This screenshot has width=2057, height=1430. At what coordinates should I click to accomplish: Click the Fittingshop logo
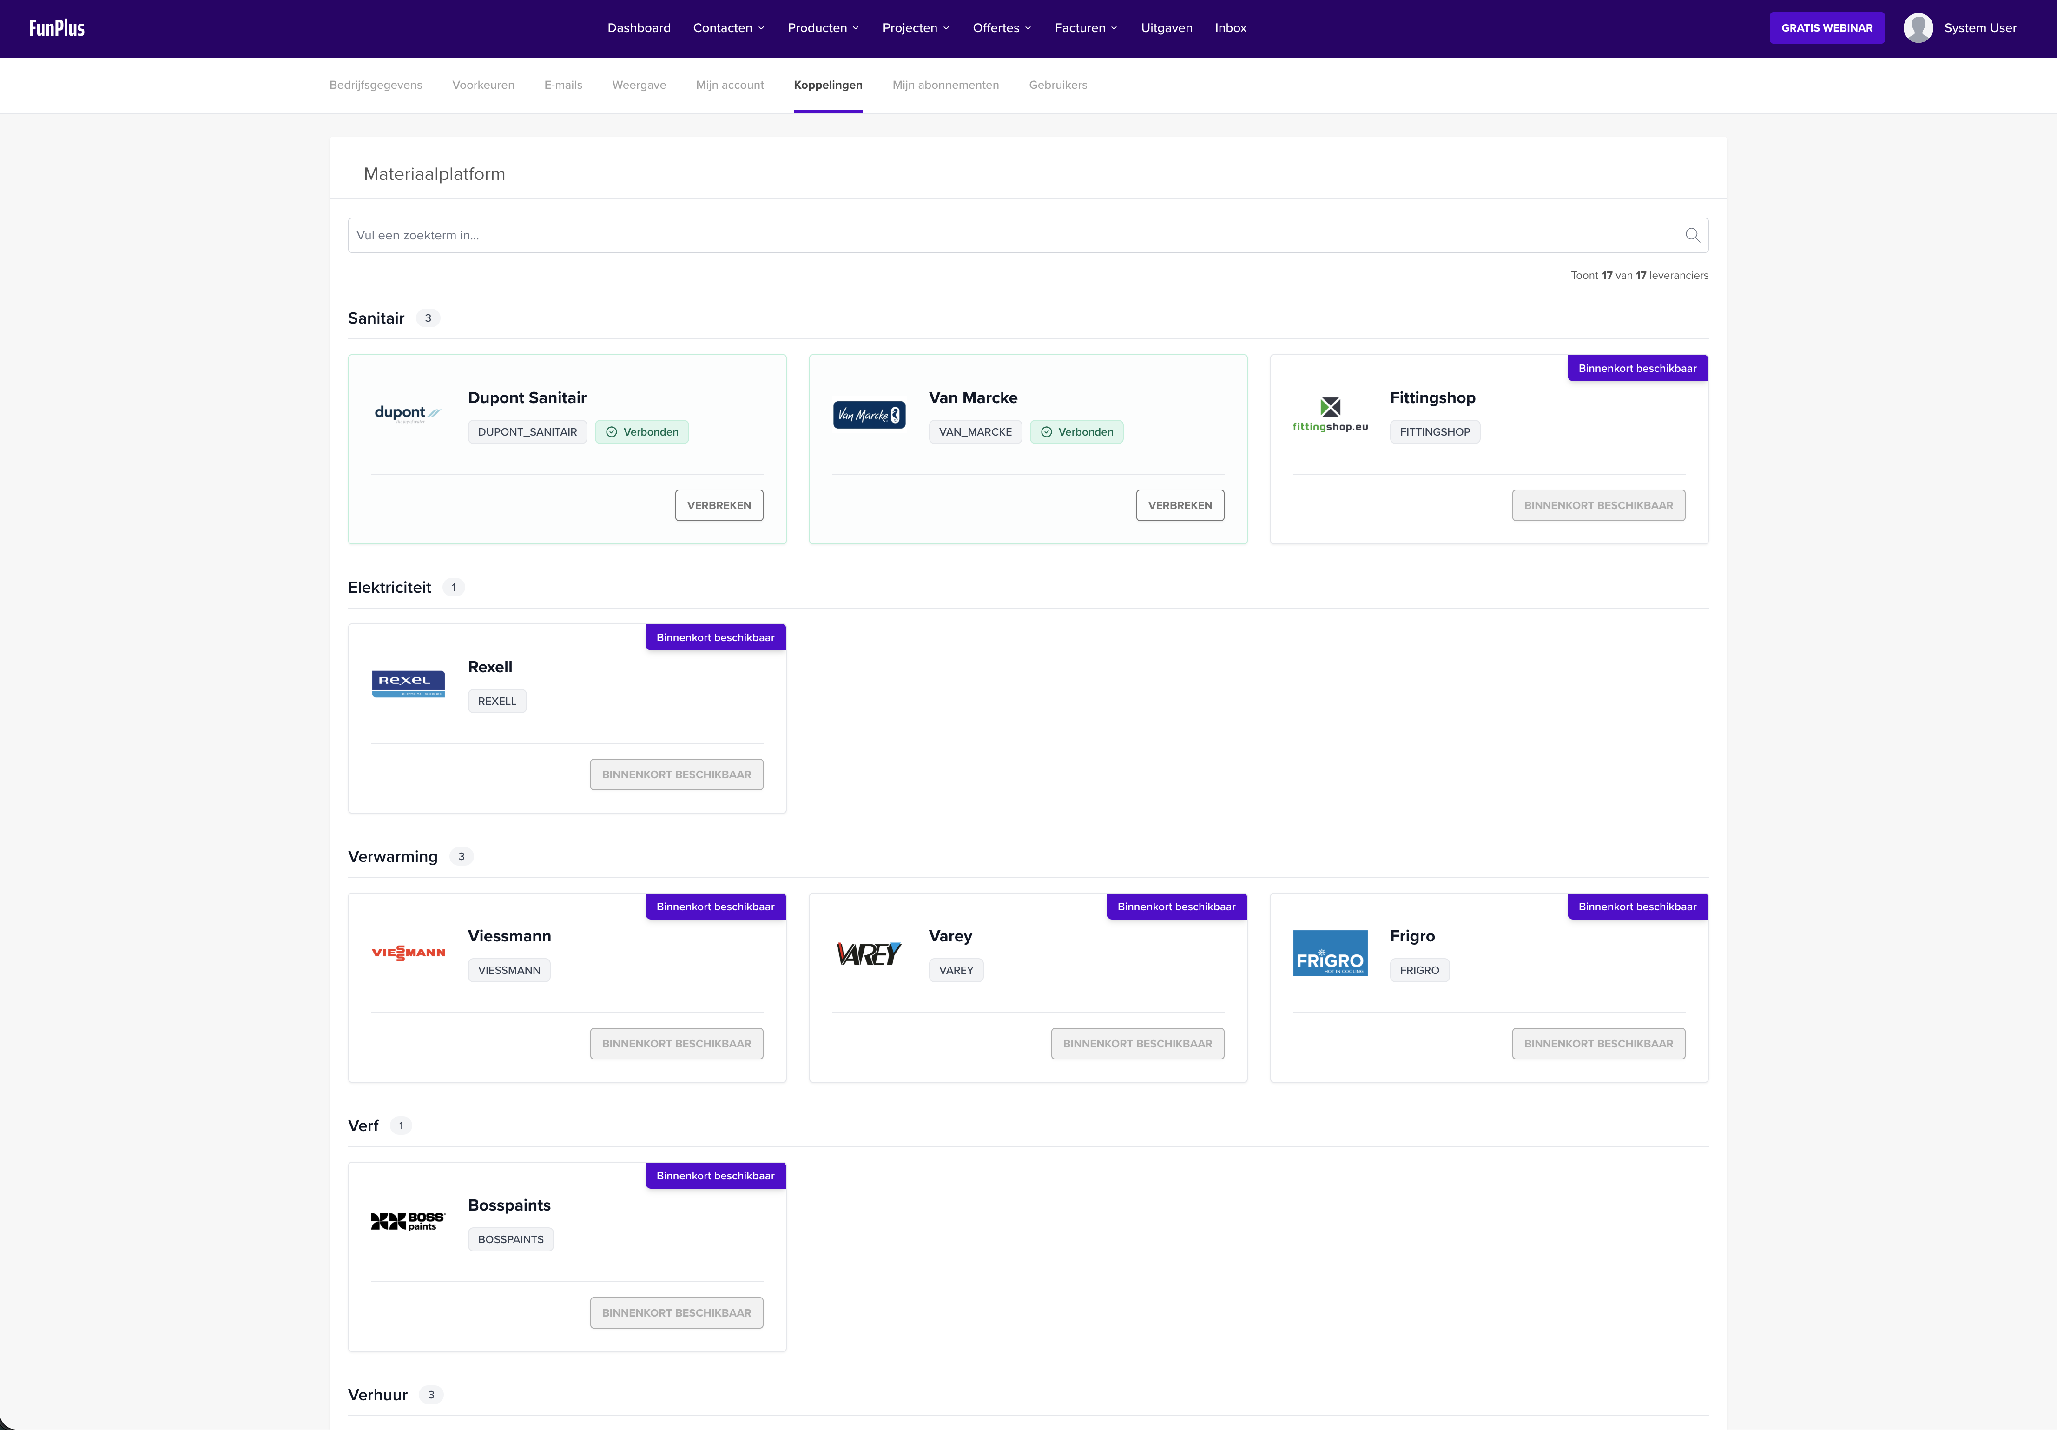click(x=1330, y=414)
